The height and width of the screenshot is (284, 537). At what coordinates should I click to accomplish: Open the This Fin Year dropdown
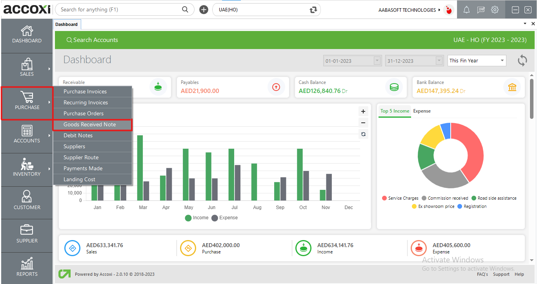click(477, 60)
